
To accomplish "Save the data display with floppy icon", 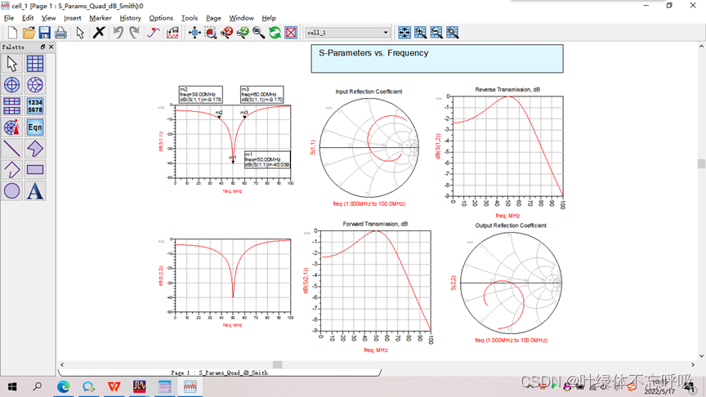I will [x=44, y=33].
